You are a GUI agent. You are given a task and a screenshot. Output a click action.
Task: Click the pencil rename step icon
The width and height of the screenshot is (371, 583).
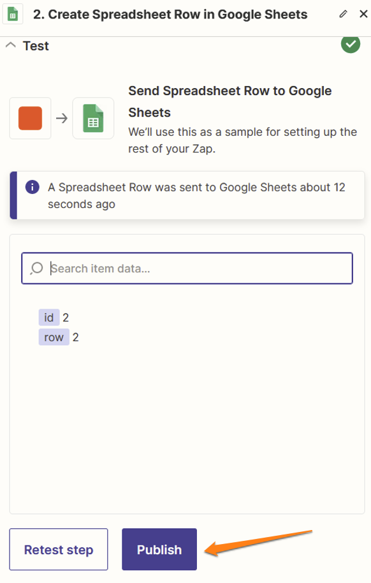coord(343,14)
